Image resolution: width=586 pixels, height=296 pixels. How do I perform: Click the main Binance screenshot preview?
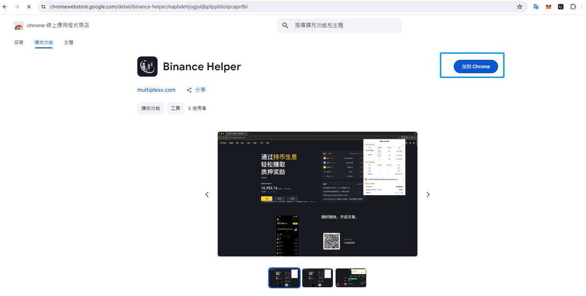(317, 194)
